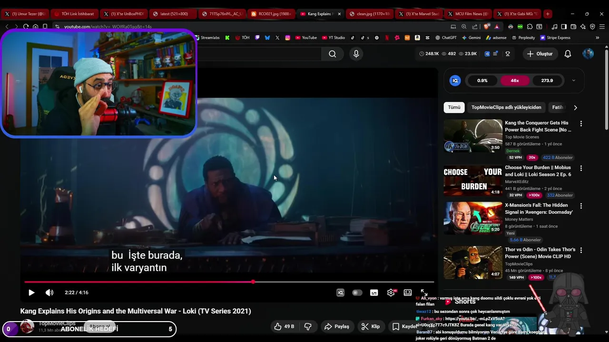Click the YouTube search magnifier button
The image size is (609, 342).
[333, 54]
